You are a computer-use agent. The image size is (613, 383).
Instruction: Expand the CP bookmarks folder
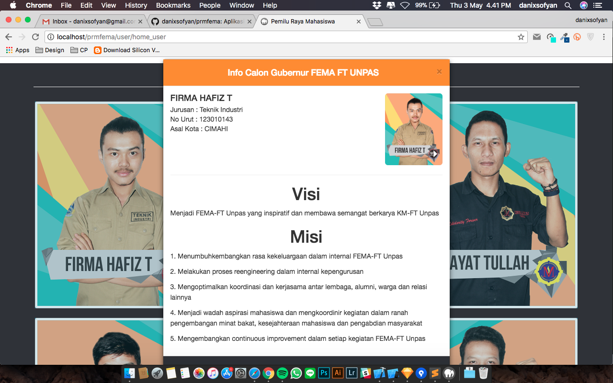point(80,50)
